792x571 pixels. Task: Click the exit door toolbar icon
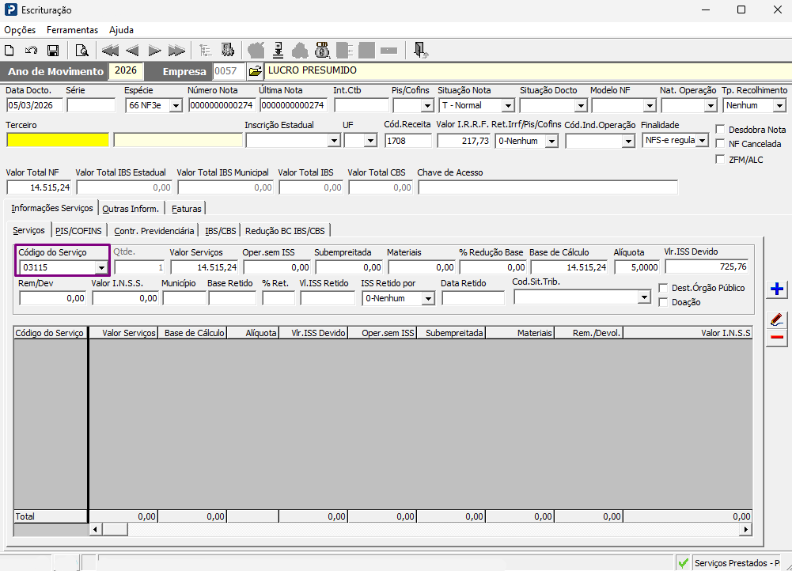(x=420, y=50)
